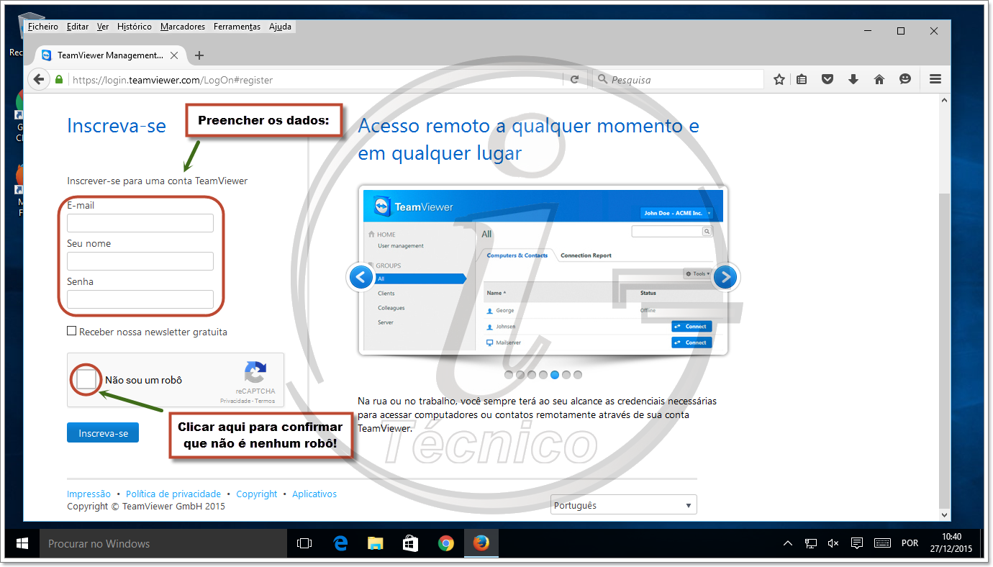Save the page to Pocket
Viewport: 993px width, 567px height.
(827, 79)
